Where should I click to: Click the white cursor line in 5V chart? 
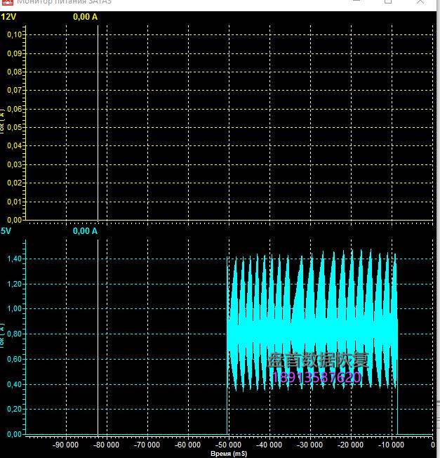point(98,337)
